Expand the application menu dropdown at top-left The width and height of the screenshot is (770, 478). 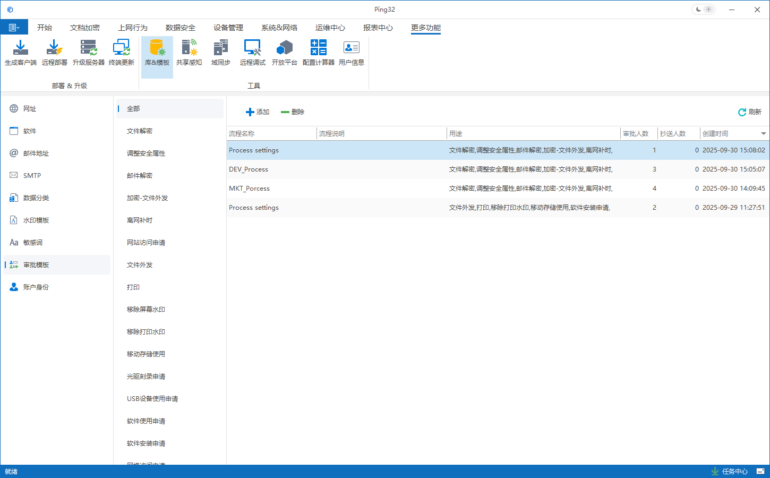14,28
